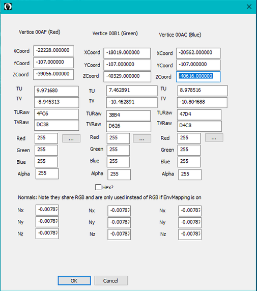
Task: Edit Blue value of Vertice 00AF
Action: click(x=46, y=162)
